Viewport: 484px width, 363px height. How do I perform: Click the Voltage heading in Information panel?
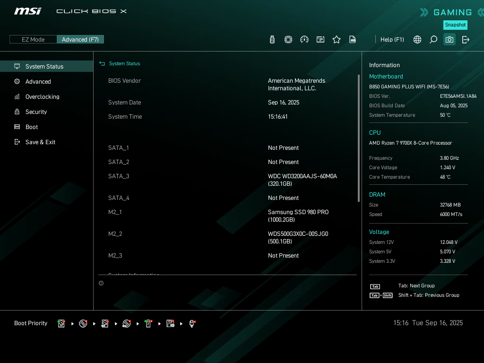pos(379,232)
